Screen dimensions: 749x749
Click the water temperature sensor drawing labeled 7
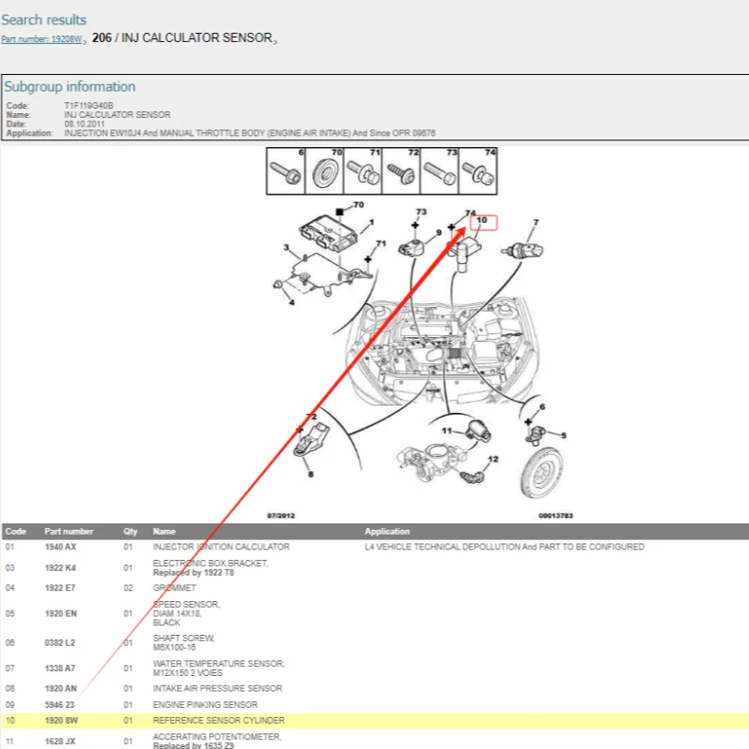click(x=522, y=250)
